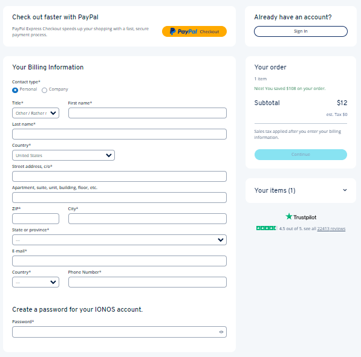Screen dimensions: 361x357
Task: Check out with the PayPal Checkout button
Action: pos(194,31)
